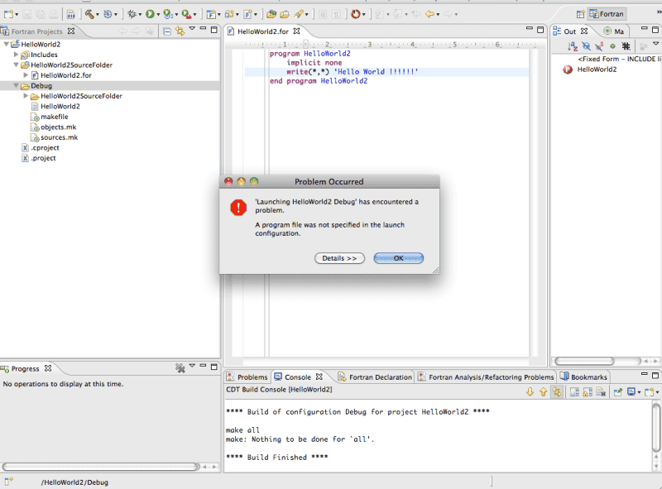Expand the Includes node
The width and height of the screenshot is (662, 489).
click(x=16, y=55)
